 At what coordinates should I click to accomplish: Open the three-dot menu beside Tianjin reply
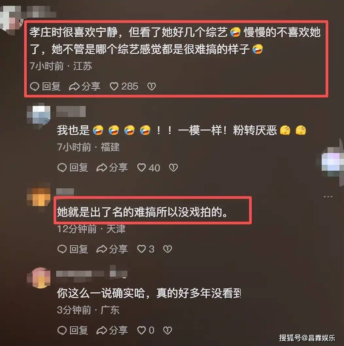328,197
